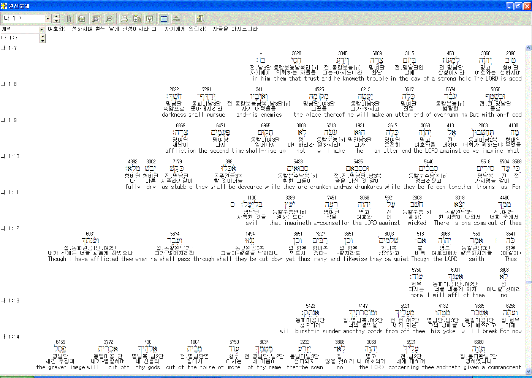Image resolution: width=532 pixels, height=378 pixels.
Task: Click Strong's number 1100
Action: pos(252,198)
